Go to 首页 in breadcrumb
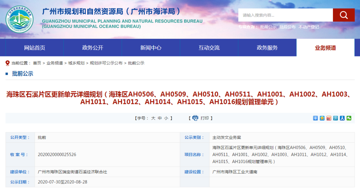 pos(37,63)
